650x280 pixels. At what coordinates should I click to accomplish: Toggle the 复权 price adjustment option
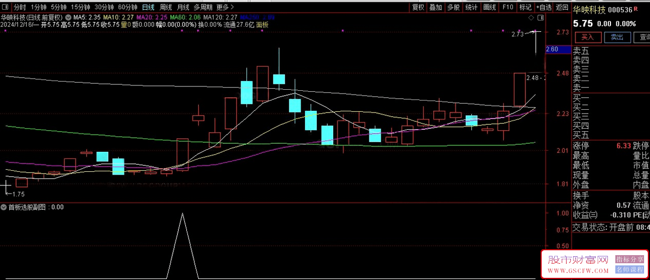point(418,8)
